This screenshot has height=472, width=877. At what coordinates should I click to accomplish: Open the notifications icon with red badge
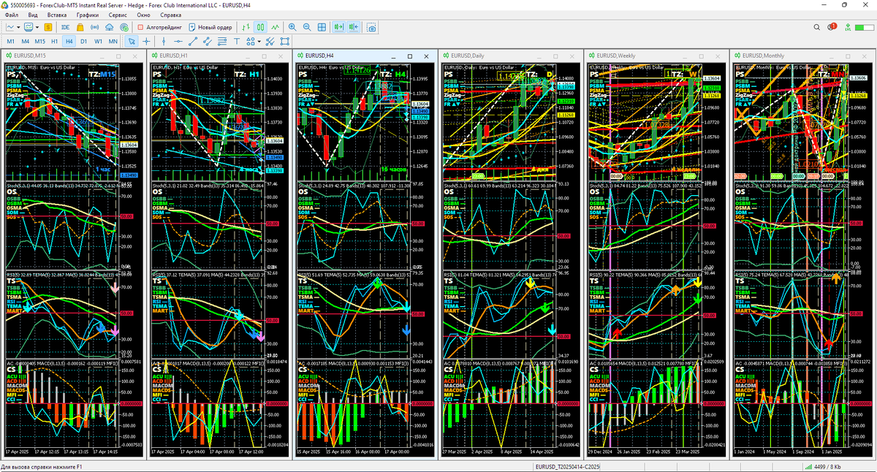tap(832, 27)
